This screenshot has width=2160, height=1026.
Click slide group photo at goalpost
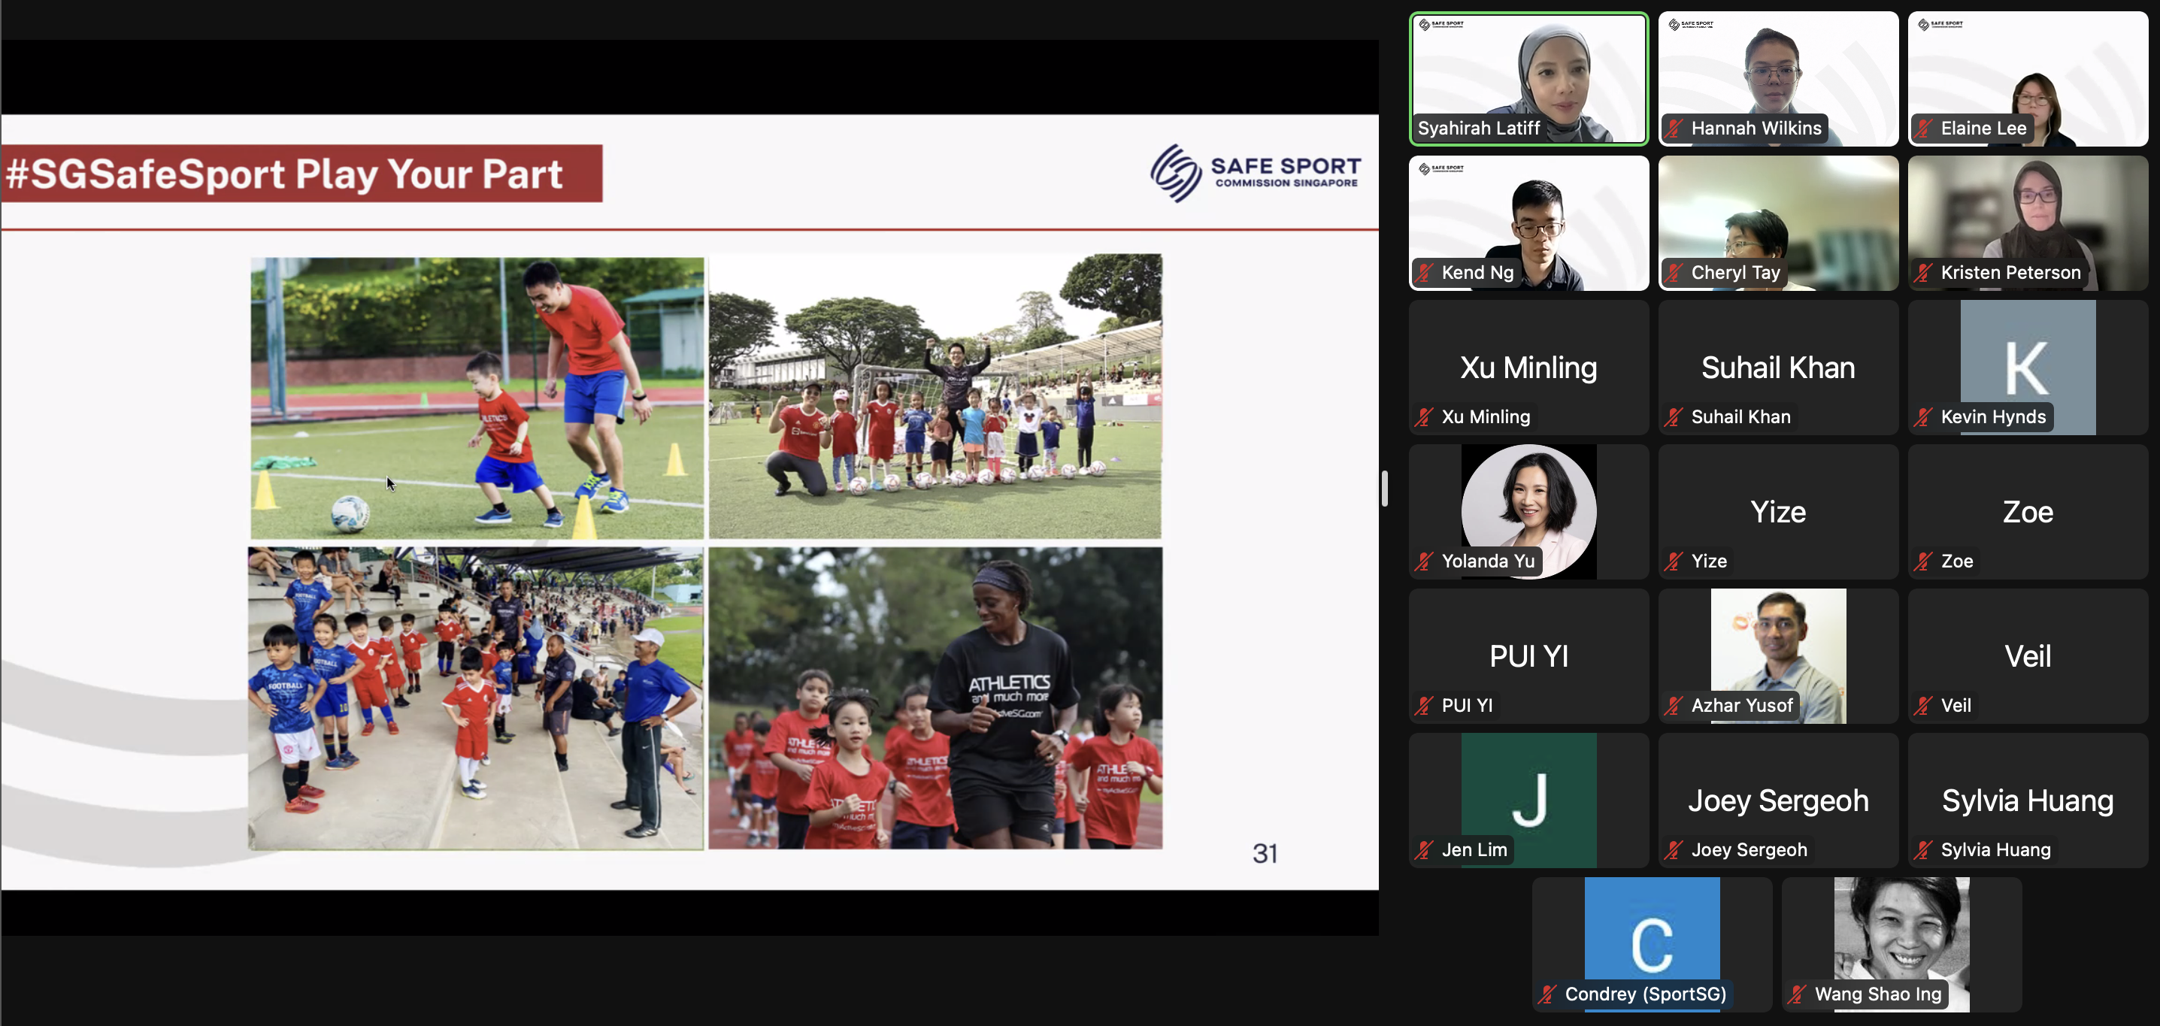[936, 396]
